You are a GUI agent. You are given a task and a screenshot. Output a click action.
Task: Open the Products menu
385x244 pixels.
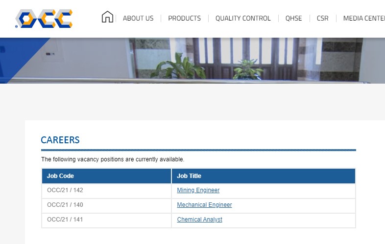[x=184, y=19]
